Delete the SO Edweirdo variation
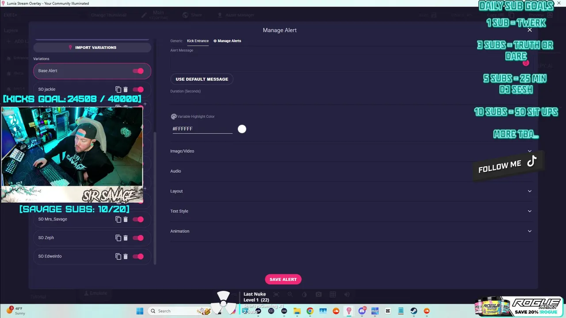 pyautogui.click(x=126, y=256)
